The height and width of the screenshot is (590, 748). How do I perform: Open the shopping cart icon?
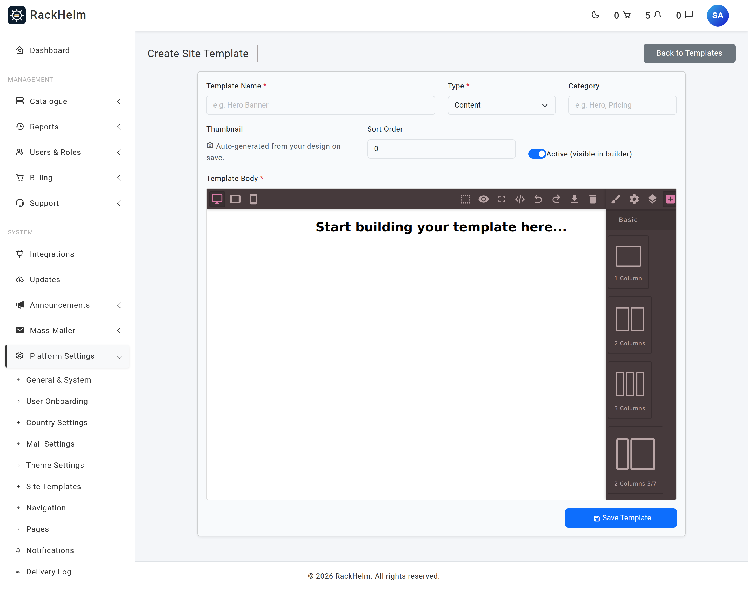tap(622, 15)
